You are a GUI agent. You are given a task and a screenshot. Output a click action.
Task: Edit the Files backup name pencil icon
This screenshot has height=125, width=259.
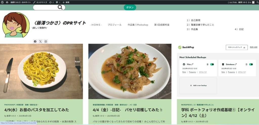pyautogui.click(x=192, y=64)
